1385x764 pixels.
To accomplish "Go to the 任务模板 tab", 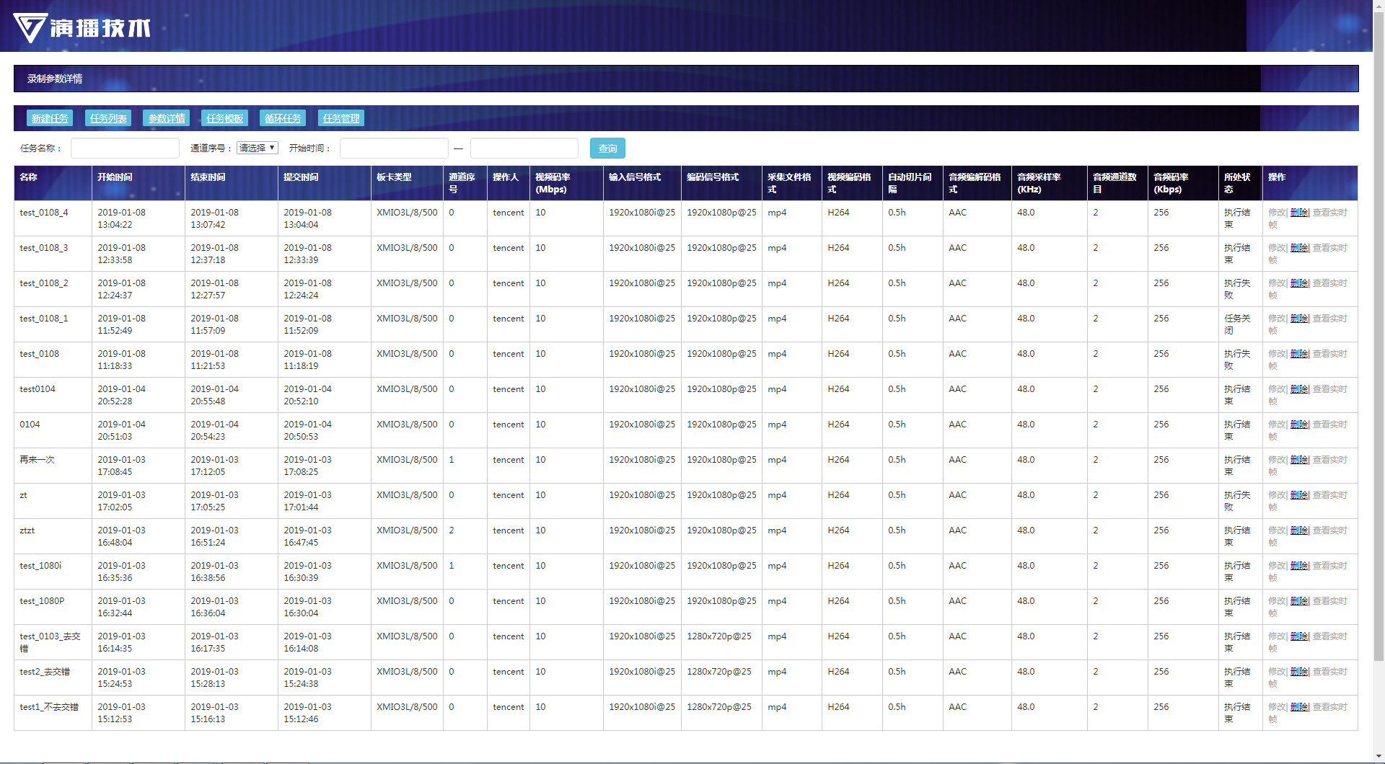I will [x=225, y=118].
